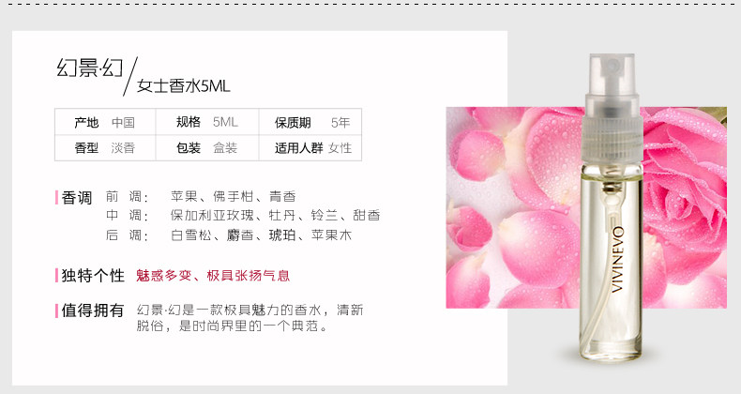Click the 值得拥有 section heading
Viewport: 741px width, 394px height.
[x=93, y=311]
